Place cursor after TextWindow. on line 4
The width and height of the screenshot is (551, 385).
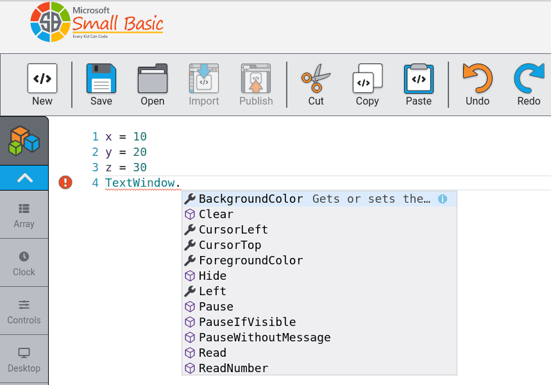182,183
